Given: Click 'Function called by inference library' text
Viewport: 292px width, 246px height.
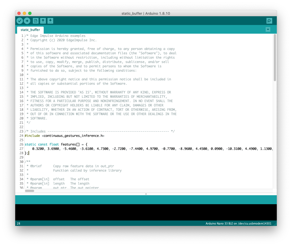Looking at the screenshot, I should [x=87, y=171].
